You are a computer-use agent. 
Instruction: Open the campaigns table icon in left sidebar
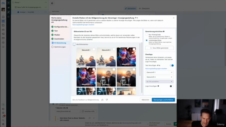pyautogui.click(x=3, y=21)
